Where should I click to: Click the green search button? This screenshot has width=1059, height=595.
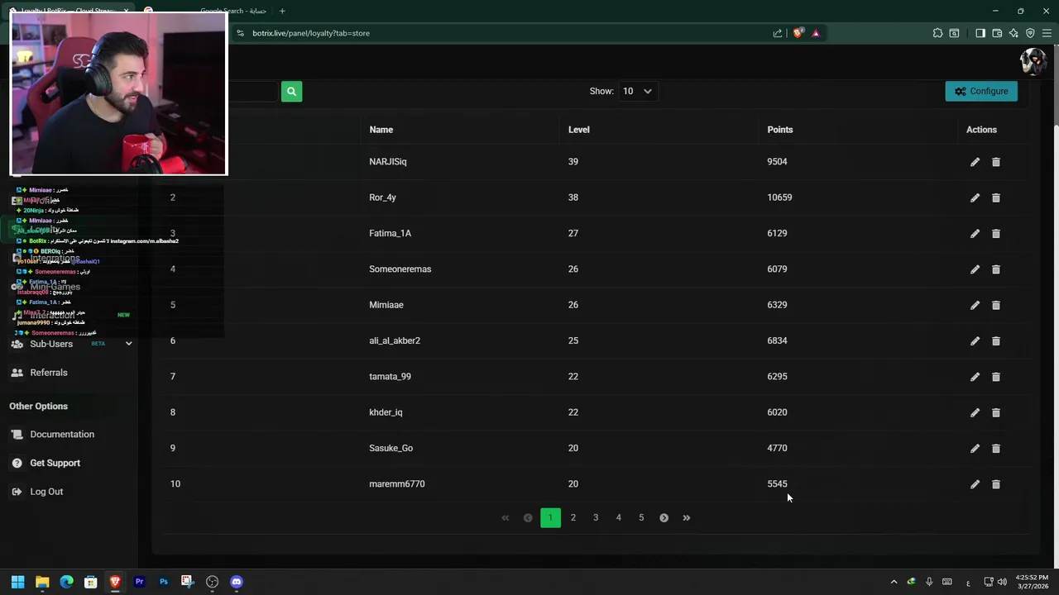coord(291,92)
